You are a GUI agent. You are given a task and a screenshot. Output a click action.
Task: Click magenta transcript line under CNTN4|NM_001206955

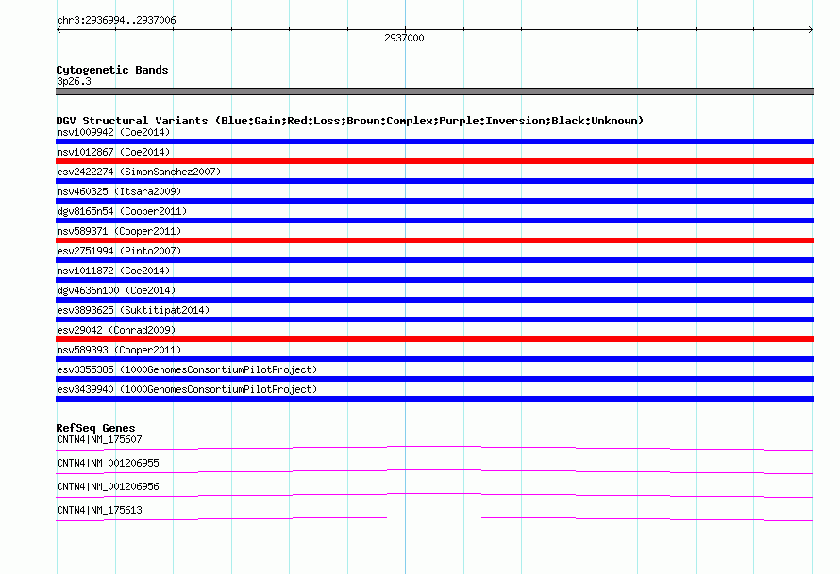(x=434, y=470)
